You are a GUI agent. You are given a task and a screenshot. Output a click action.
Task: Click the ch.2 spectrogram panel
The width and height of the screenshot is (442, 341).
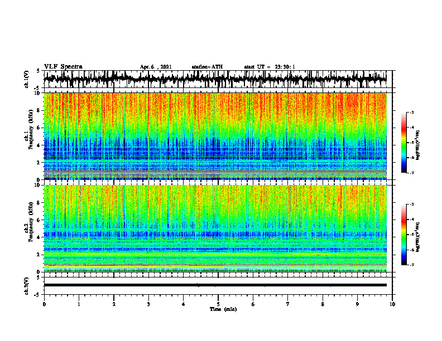(215, 228)
